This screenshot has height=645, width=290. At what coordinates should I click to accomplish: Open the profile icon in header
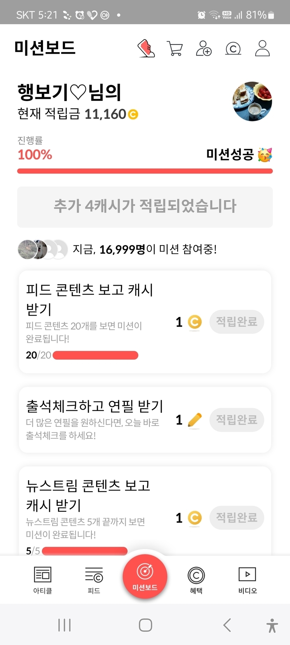click(x=262, y=48)
